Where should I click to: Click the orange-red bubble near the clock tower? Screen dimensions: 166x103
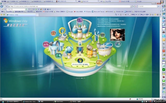coord(53,33)
